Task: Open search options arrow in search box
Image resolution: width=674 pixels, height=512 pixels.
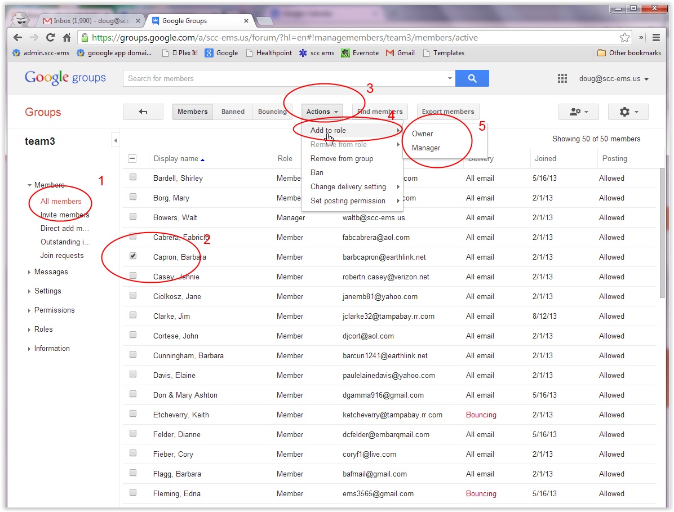Action: [x=450, y=78]
